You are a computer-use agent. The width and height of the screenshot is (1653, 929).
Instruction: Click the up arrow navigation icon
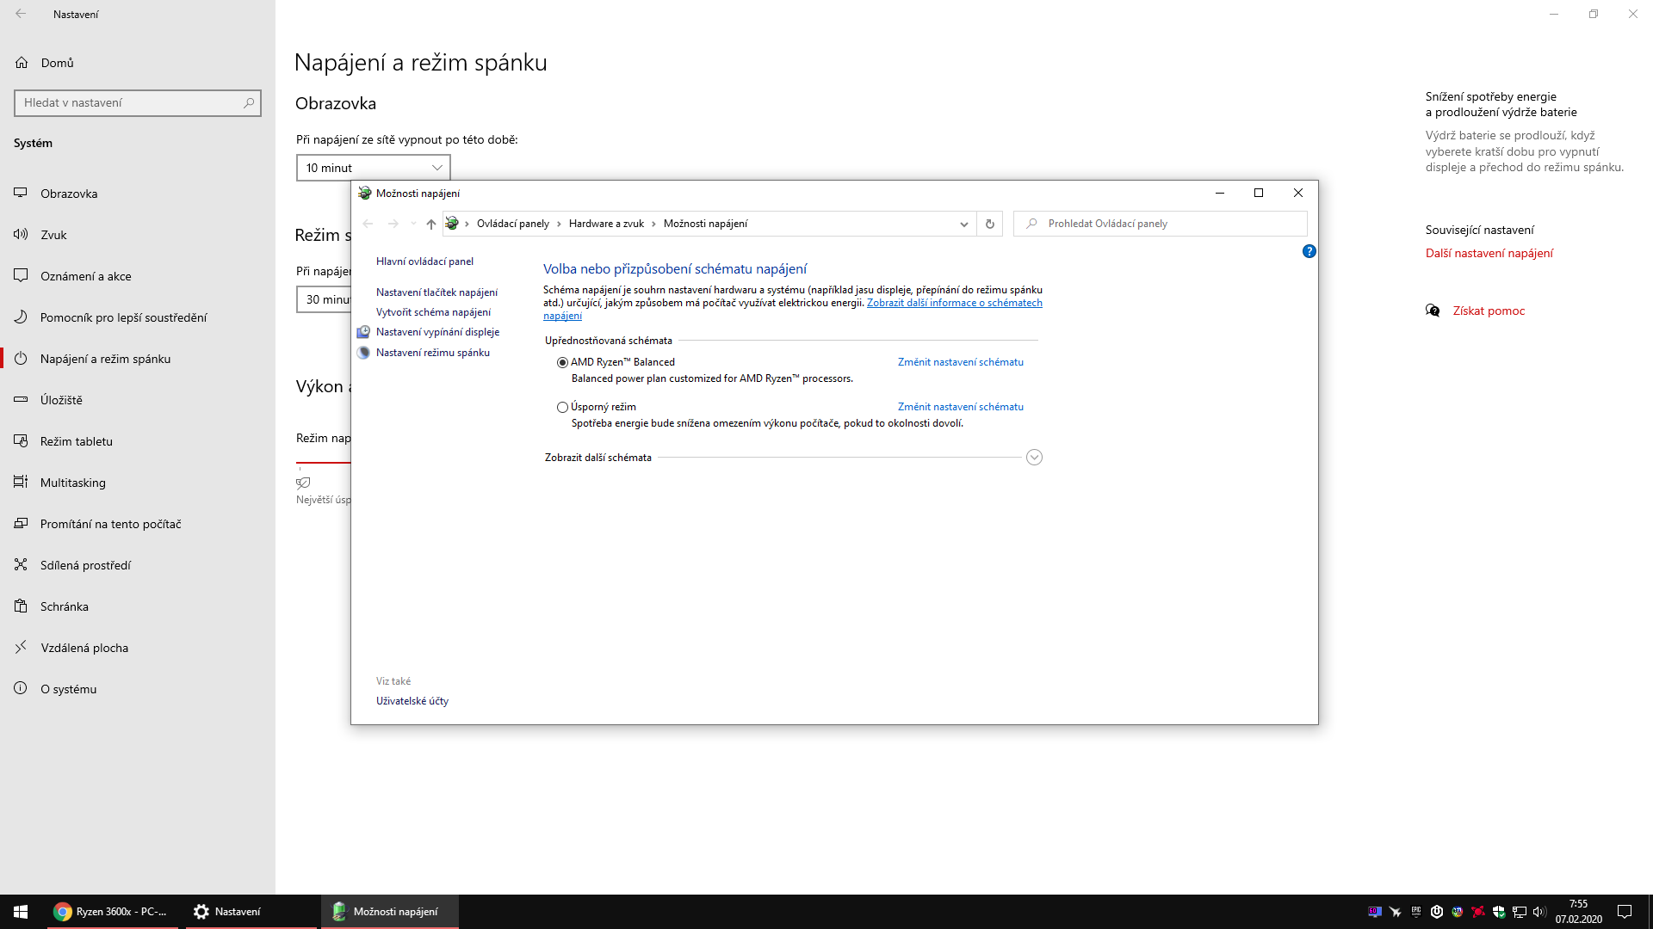tap(431, 224)
